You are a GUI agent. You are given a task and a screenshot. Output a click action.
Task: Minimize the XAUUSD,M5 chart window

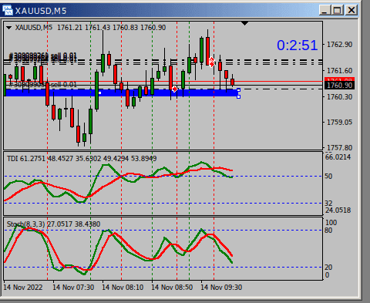tap(325, 10)
